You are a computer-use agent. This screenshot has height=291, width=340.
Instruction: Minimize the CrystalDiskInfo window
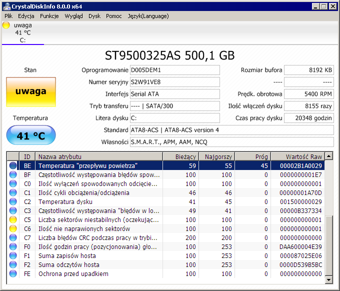tap(315, 6)
